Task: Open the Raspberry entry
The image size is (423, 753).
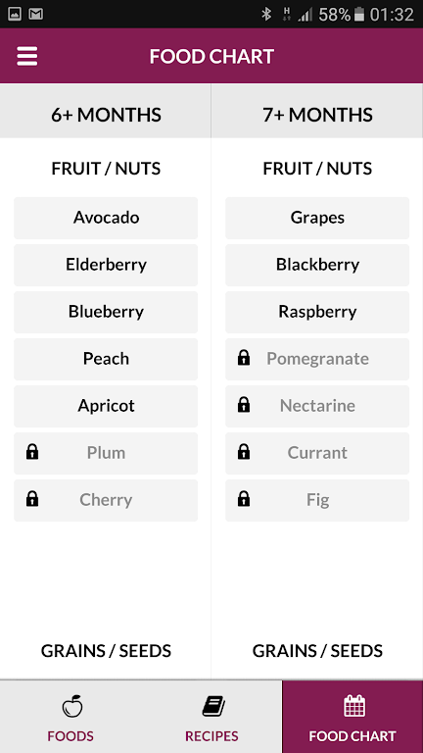Action: pyautogui.click(x=317, y=312)
